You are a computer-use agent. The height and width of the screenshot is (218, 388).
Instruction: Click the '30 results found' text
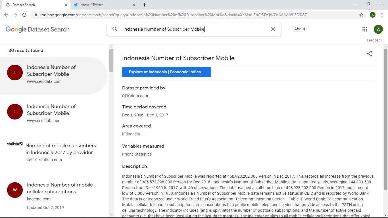coord(26,51)
